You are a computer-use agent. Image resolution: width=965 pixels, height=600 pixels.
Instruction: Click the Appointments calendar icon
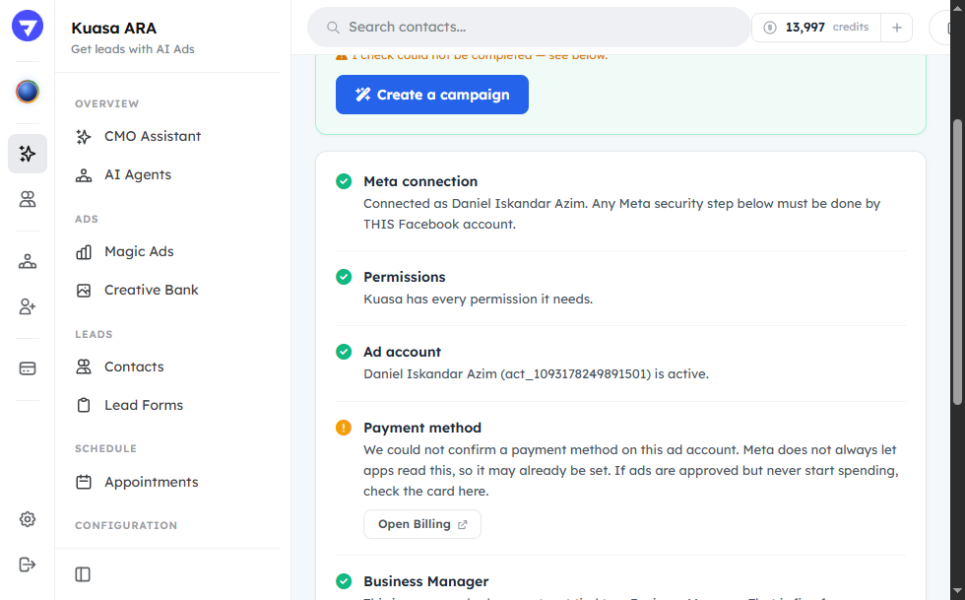84,482
